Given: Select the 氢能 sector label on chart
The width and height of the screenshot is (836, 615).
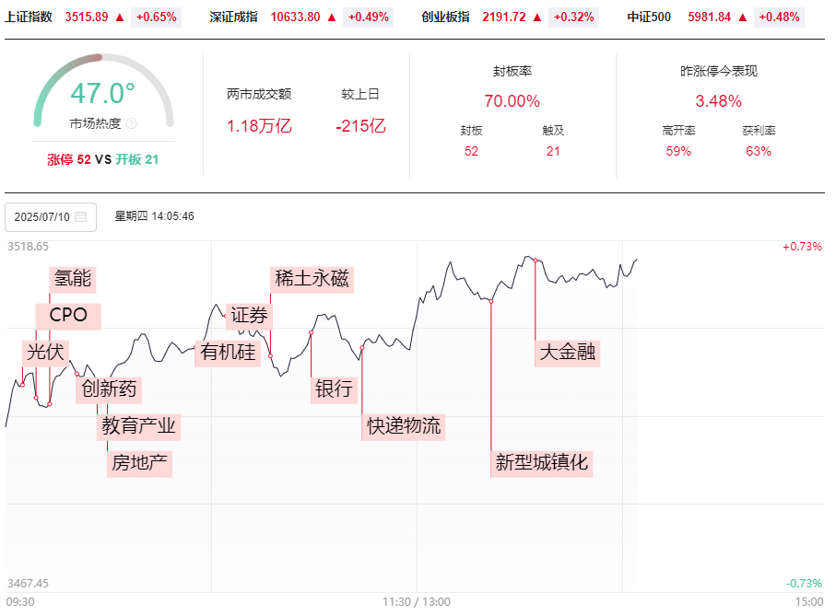Looking at the screenshot, I should pyautogui.click(x=73, y=278).
